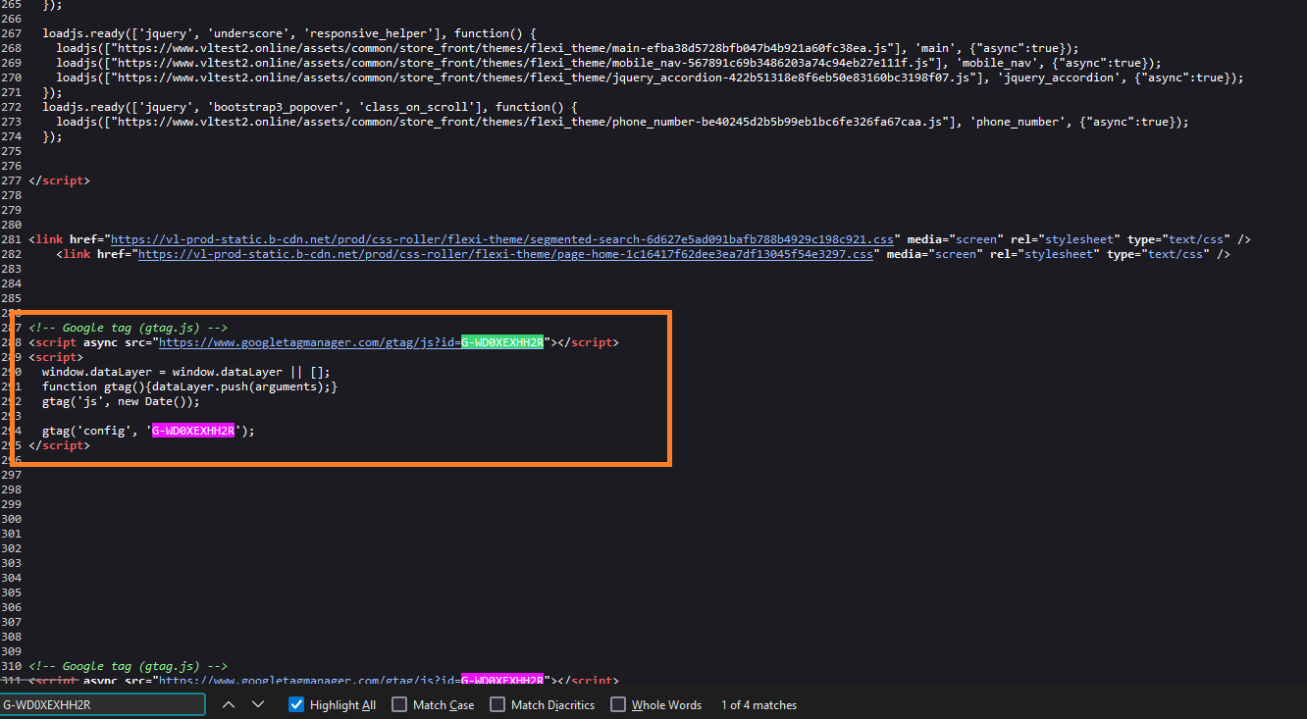Disable the Highlight All checkbox
Screen dimensions: 1307x719
click(296, 704)
